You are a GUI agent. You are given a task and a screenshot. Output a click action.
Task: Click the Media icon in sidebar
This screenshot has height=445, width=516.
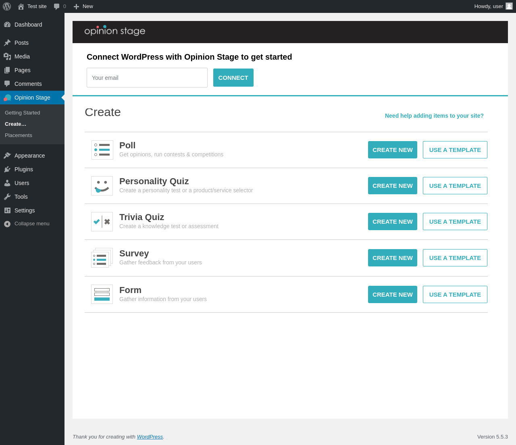[x=7, y=56]
